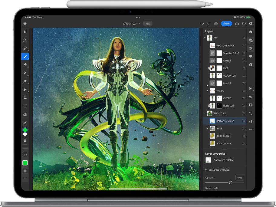This screenshot has height=207, width=276.
Task: Open the green foreground color chip
Action: 25,130
